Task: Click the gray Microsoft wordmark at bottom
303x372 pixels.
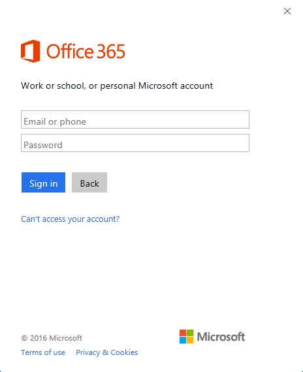Action: (221, 337)
